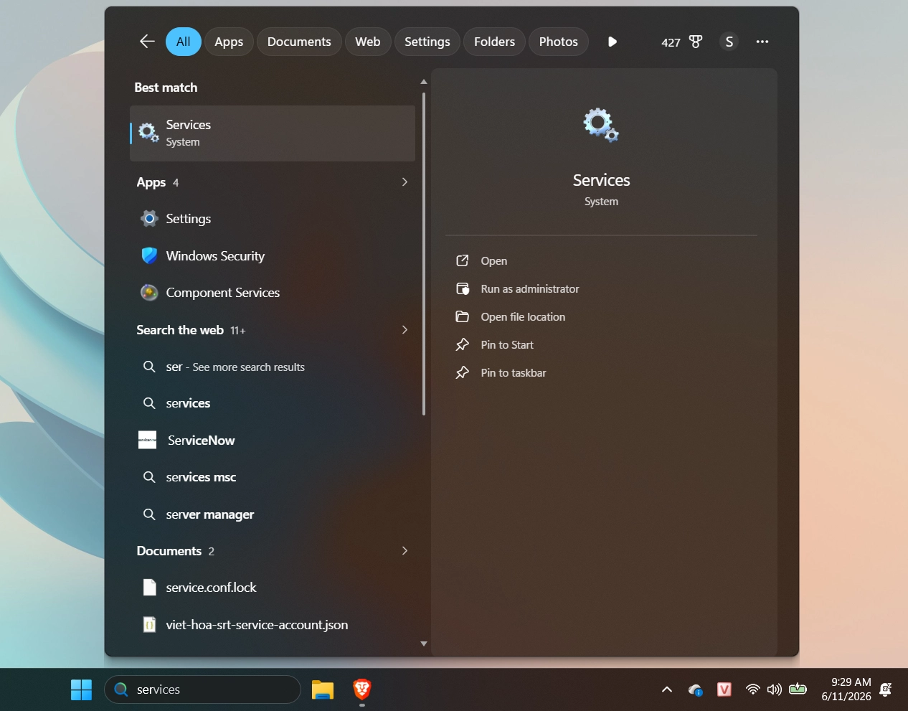Open the OneDrive cloud tray icon
Image resolution: width=908 pixels, height=711 pixels.
[x=695, y=689]
